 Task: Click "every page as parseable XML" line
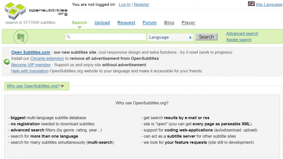click(x=196, y=124)
